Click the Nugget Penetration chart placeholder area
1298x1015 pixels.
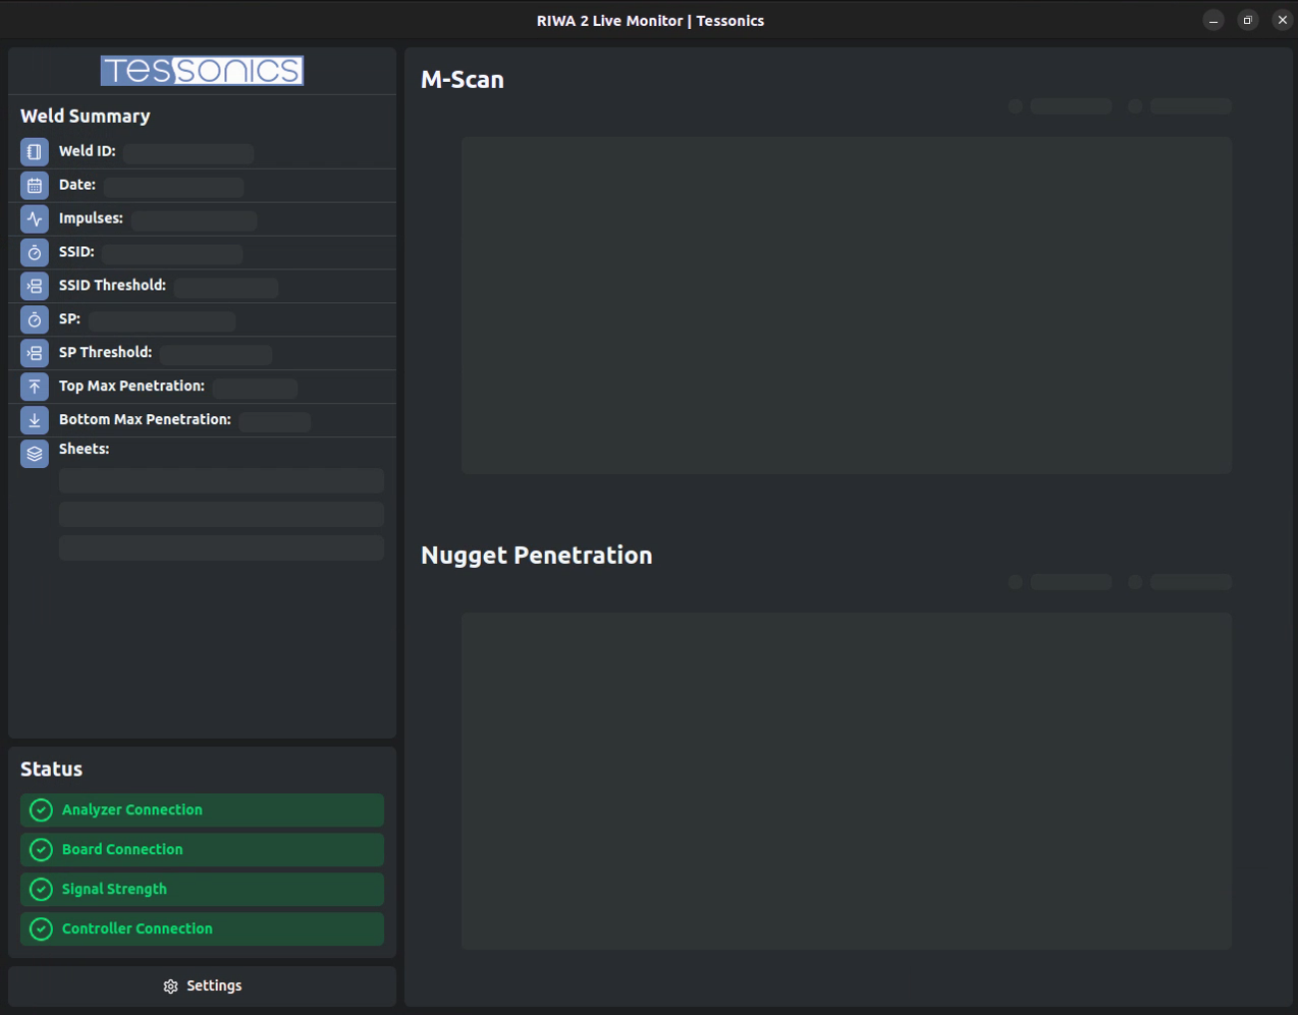click(x=846, y=781)
